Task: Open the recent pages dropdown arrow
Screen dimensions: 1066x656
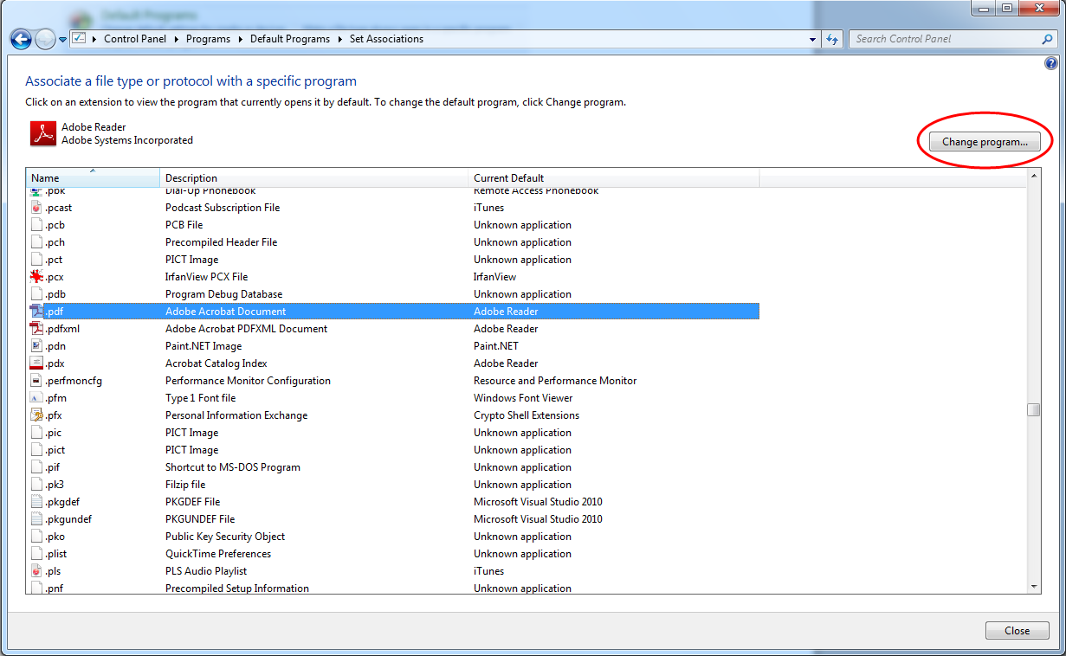Action: (x=62, y=40)
